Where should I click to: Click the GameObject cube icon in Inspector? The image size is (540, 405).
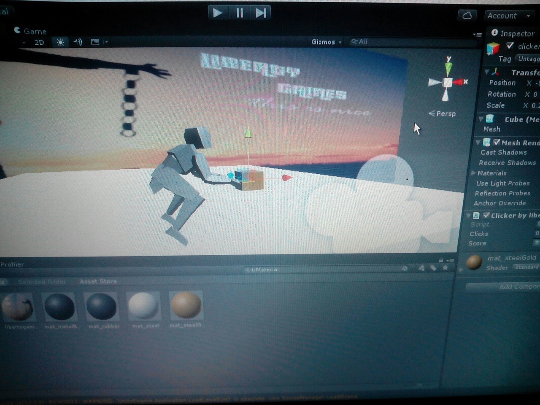(493, 49)
